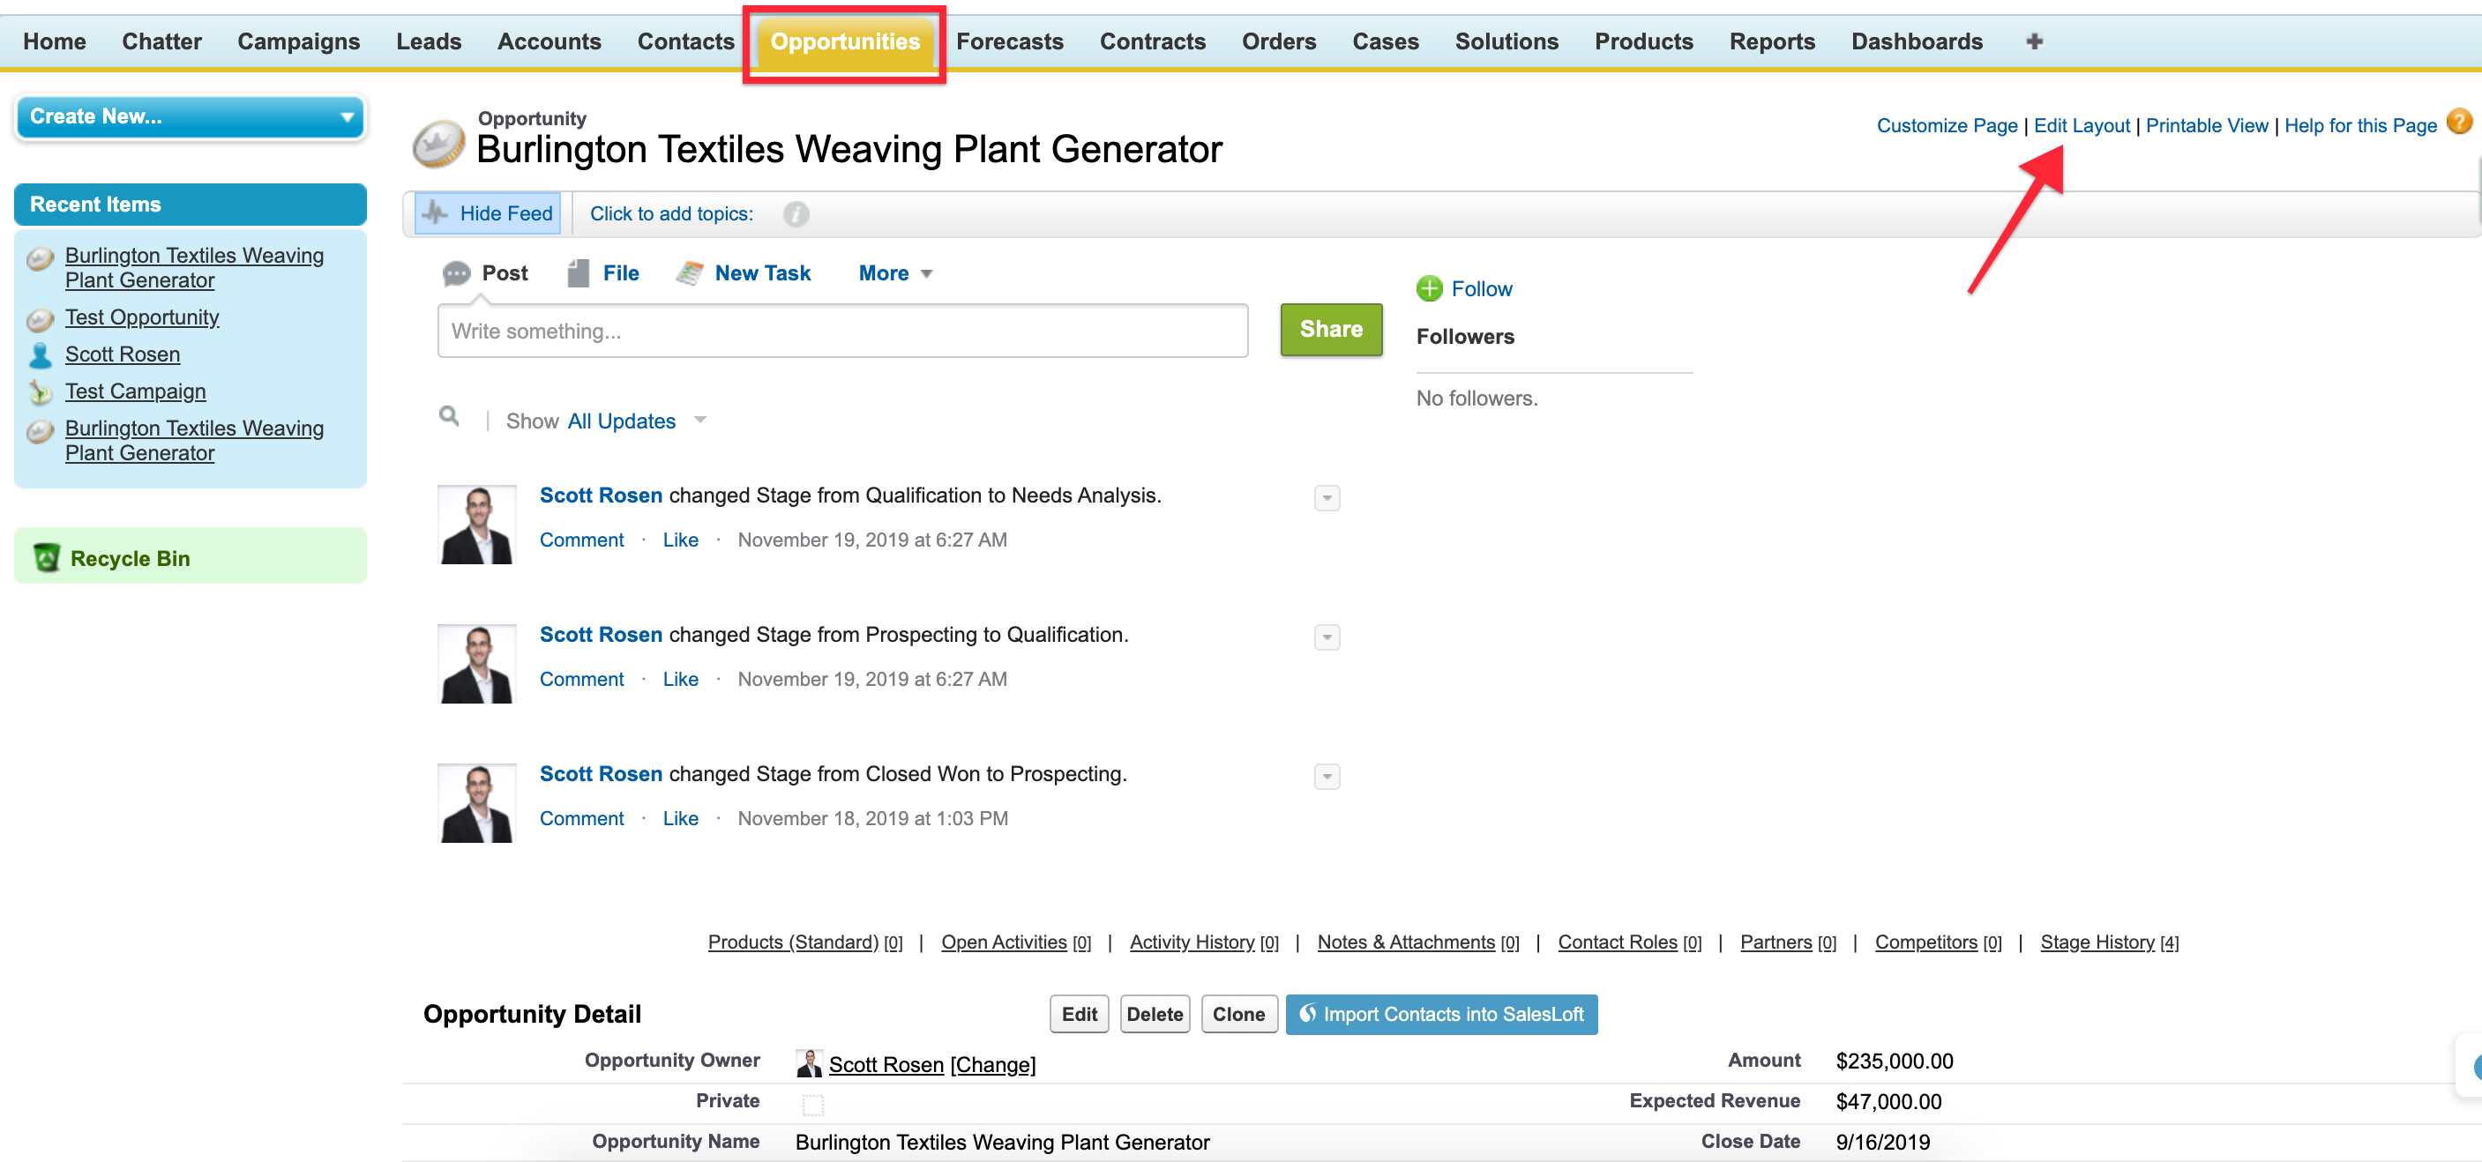Go to the Dashboards tab
This screenshot has height=1162, width=2482.
coord(1917,41)
